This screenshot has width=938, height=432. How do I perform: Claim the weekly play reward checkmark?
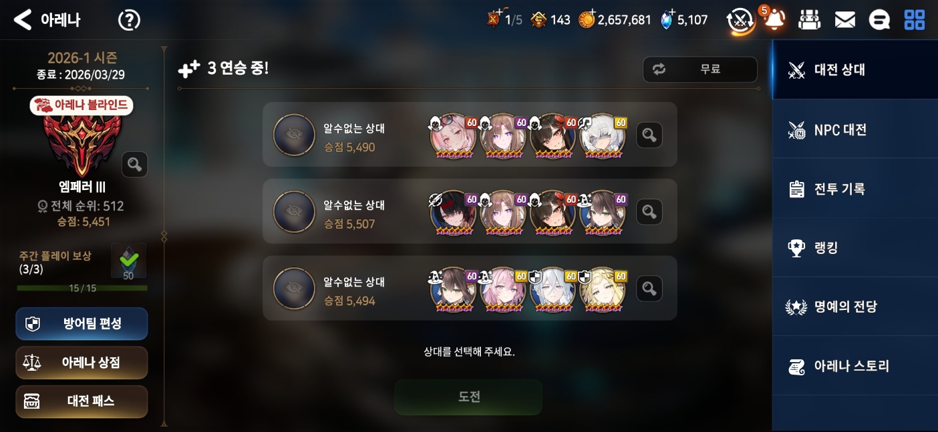[x=128, y=261]
